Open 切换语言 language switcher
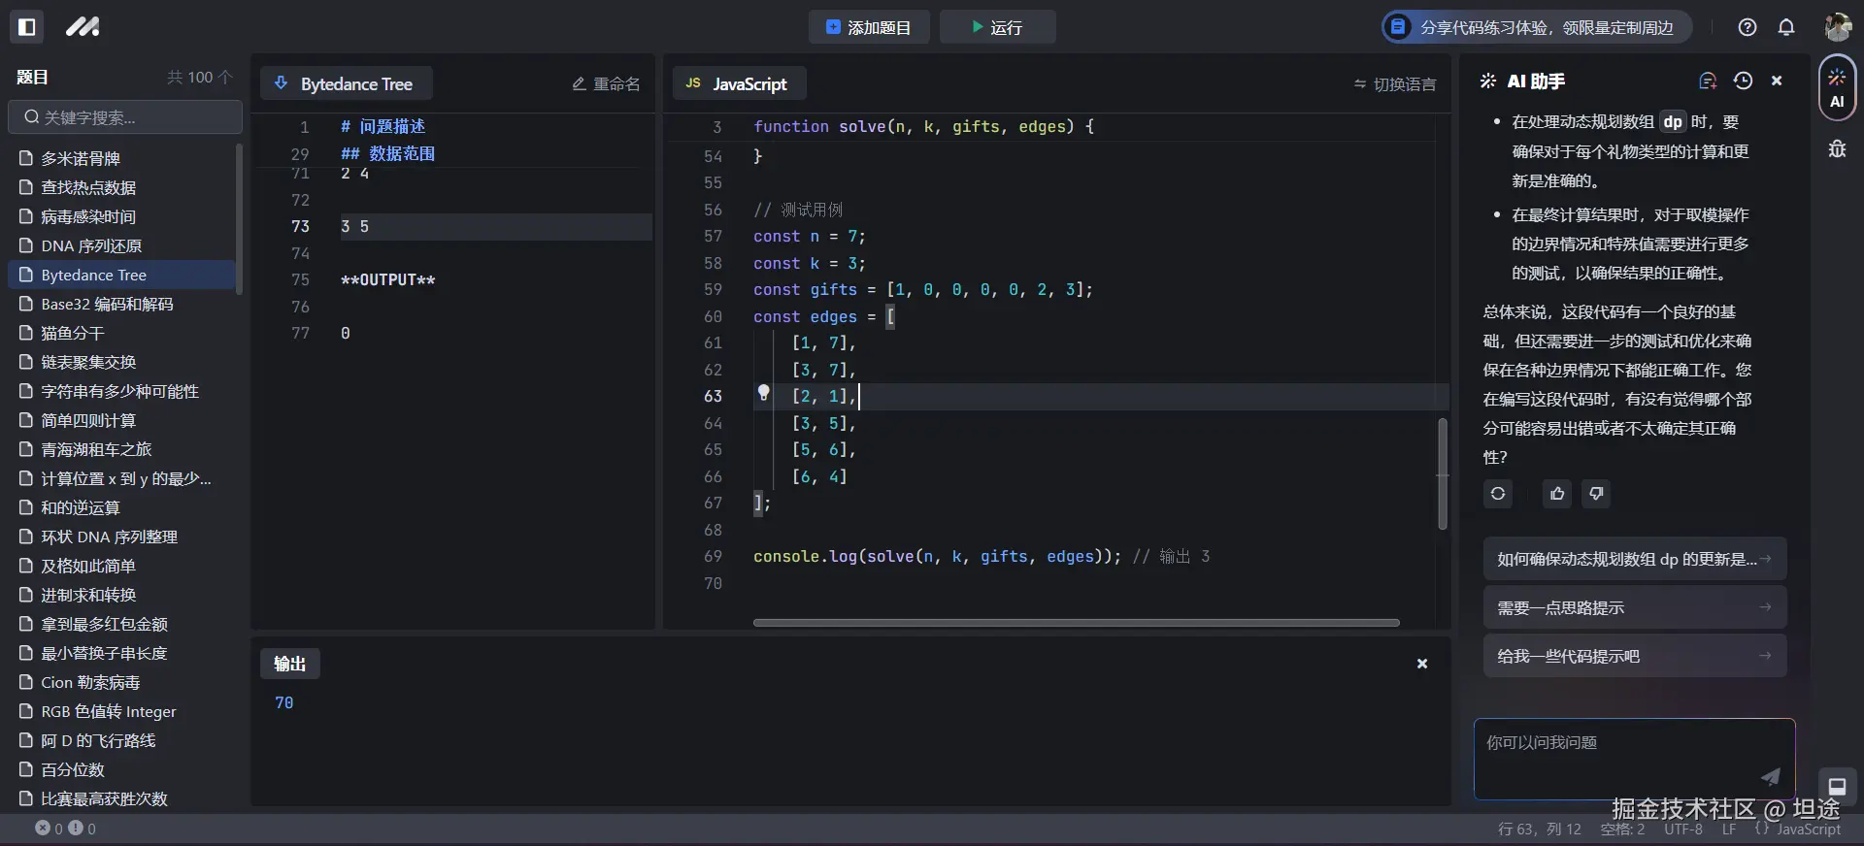This screenshot has width=1864, height=846. (1395, 84)
